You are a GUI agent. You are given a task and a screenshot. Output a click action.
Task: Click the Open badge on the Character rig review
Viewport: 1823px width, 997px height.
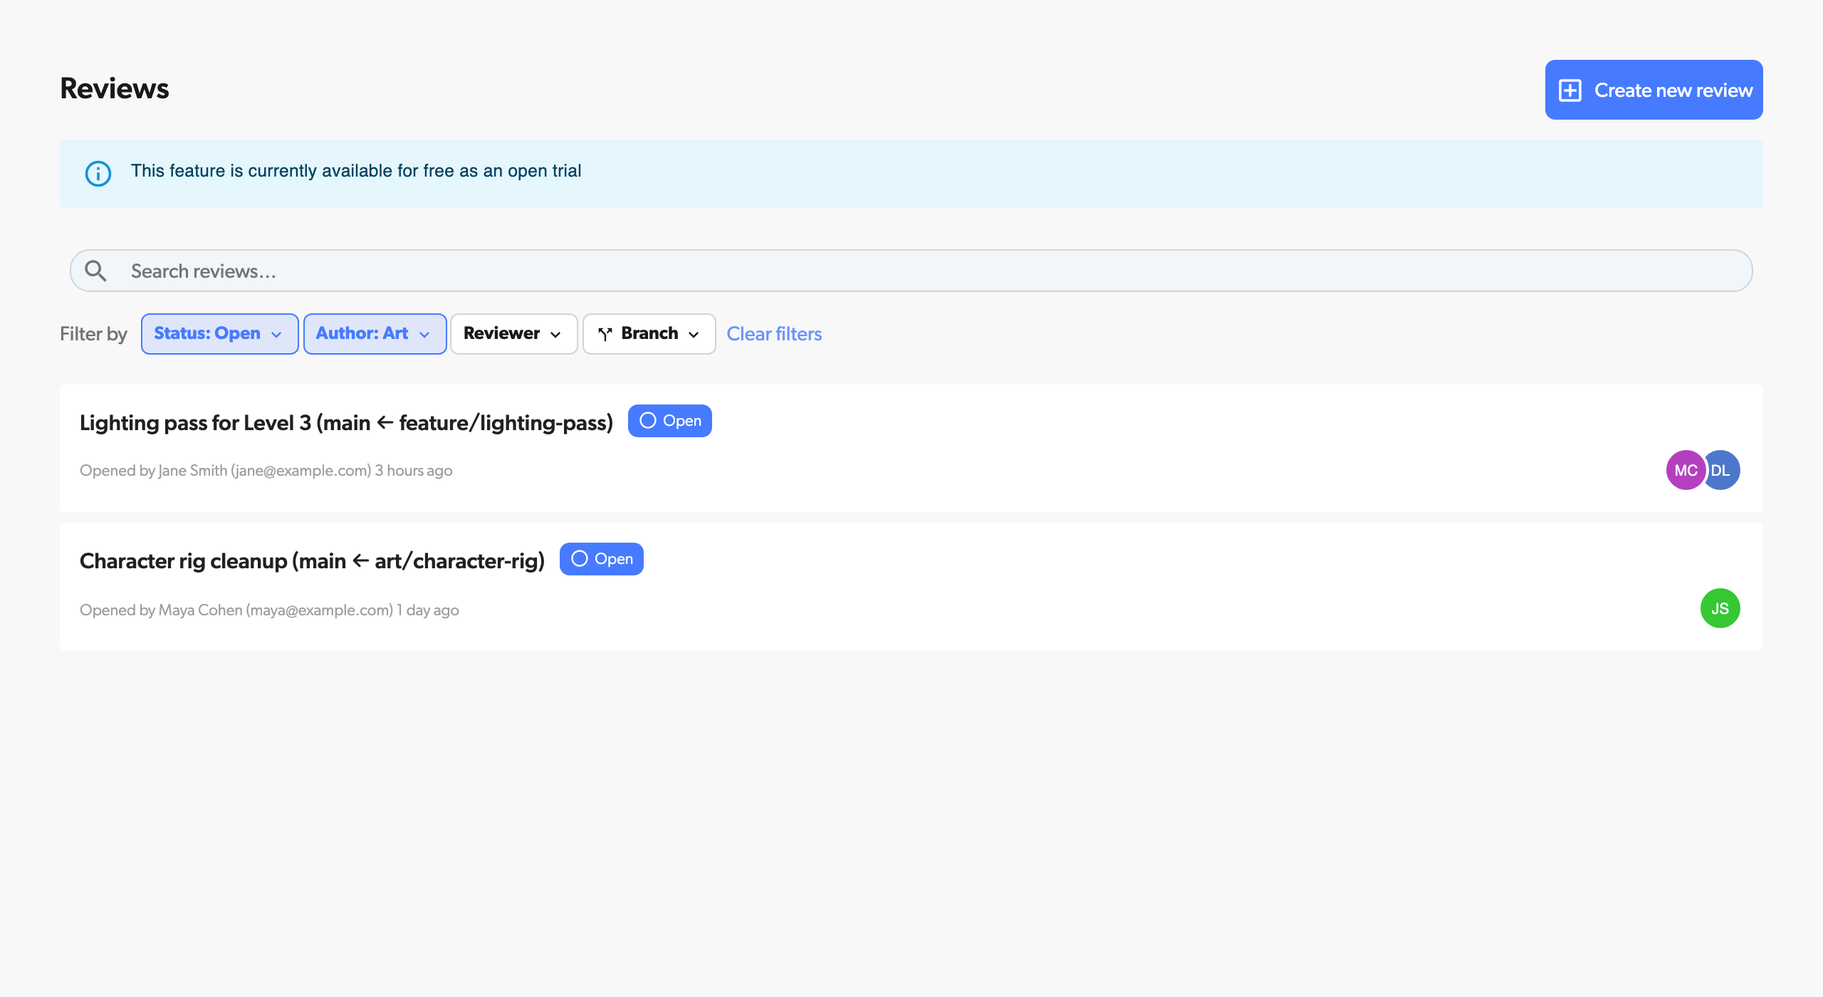pos(601,559)
